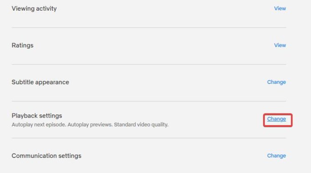Click the highlighted Change link for Playback settings
This screenshot has height=173, width=311.
pyautogui.click(x=276, y=119)
